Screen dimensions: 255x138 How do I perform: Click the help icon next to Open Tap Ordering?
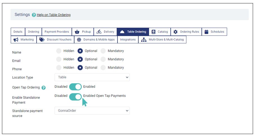44,88
